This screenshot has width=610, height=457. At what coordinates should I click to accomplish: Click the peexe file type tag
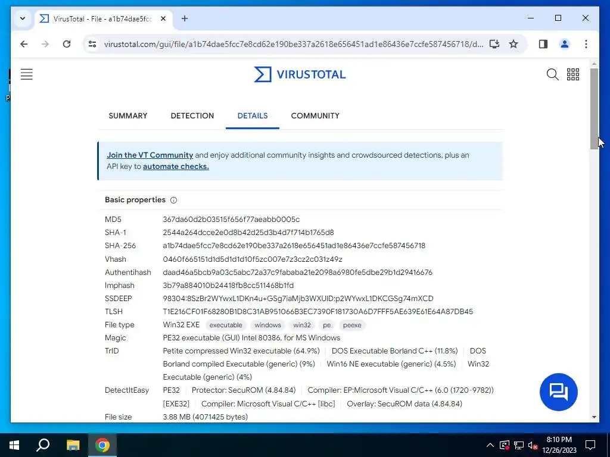pyautogui.click(x=352, y=325)
